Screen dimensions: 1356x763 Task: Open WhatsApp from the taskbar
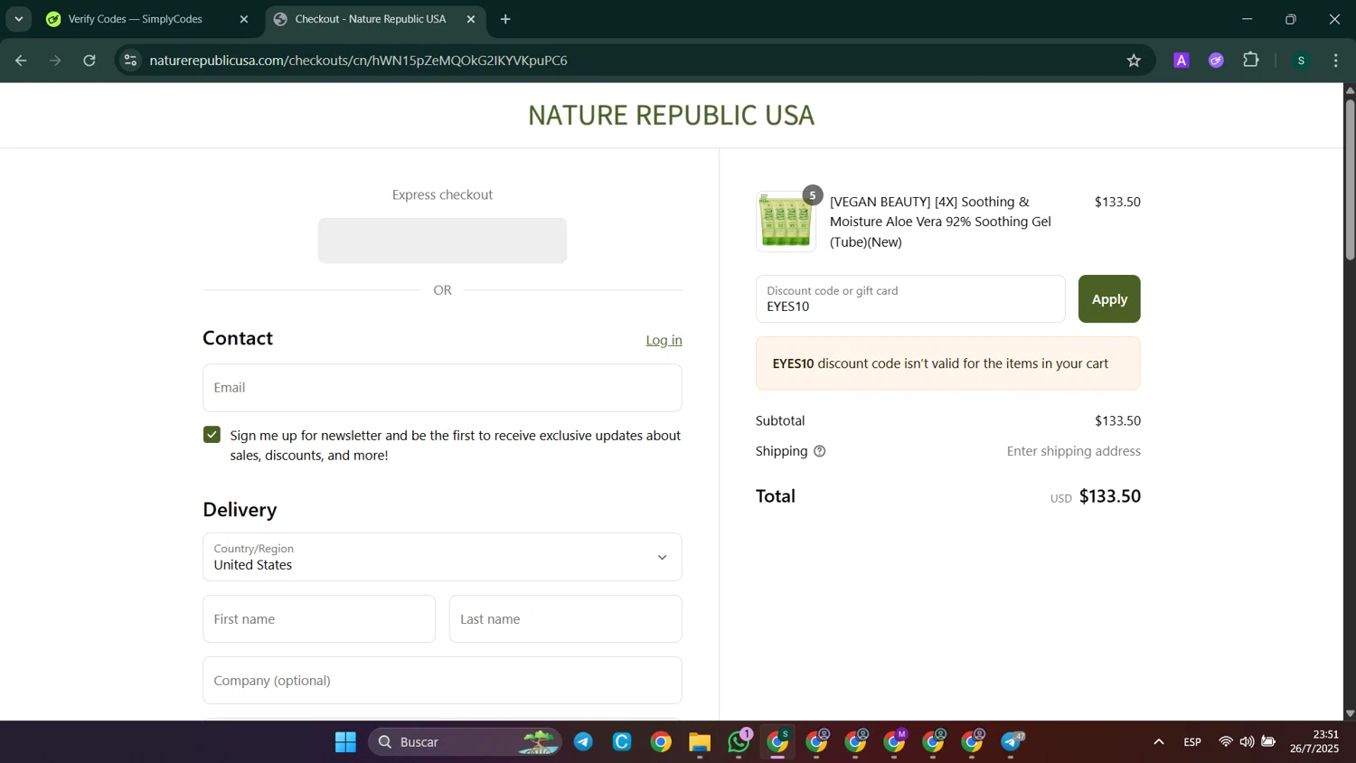[x=739, y=742]
